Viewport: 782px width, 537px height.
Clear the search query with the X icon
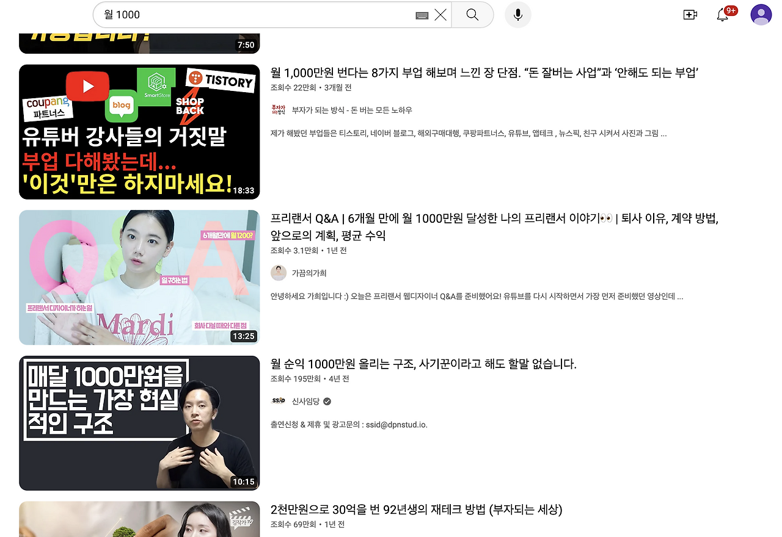(x=440, y=15)
